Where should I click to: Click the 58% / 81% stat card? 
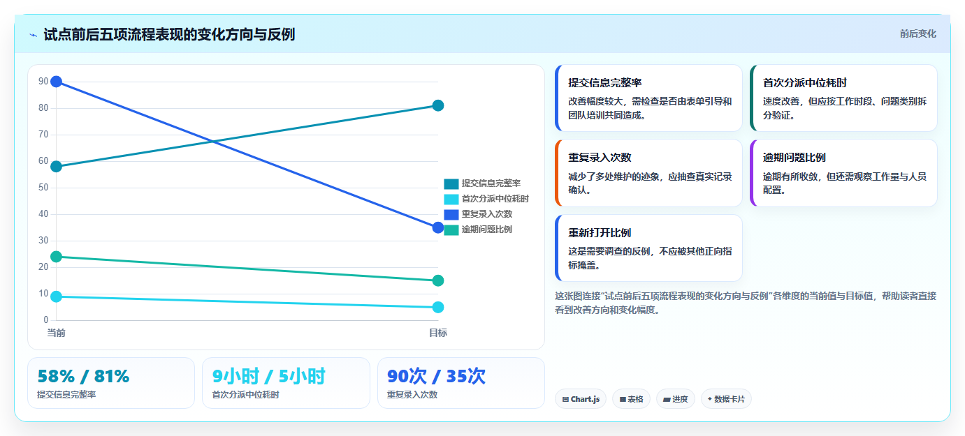pyautogui.click(x=111, y=383)
